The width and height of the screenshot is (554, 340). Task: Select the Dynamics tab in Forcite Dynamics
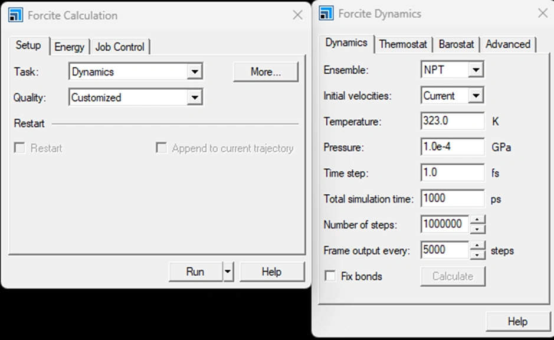(346, 42)
